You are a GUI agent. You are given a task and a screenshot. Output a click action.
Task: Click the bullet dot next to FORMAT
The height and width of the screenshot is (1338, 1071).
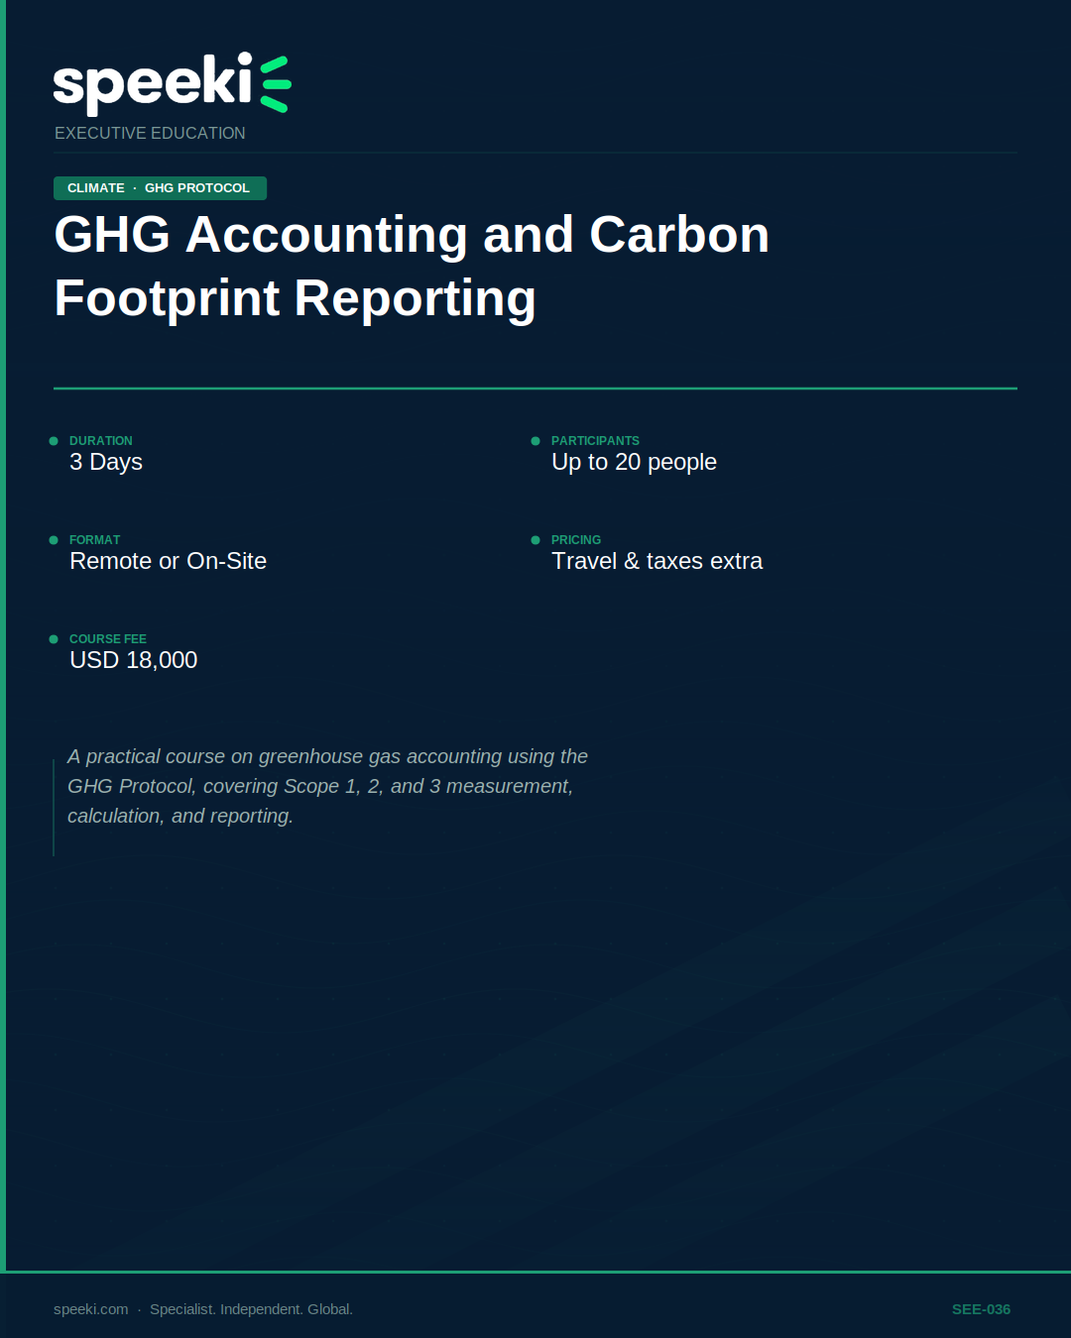tap(53, 540)
